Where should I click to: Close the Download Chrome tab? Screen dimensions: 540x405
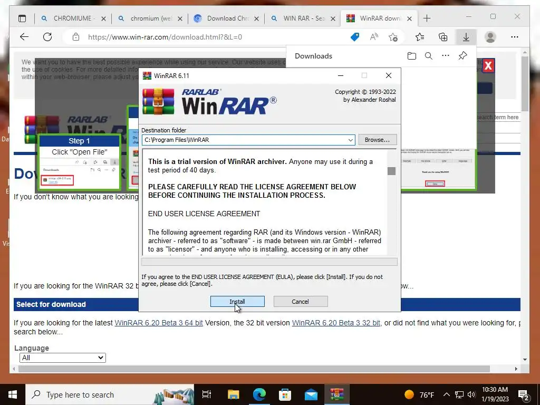pos(257,18)
